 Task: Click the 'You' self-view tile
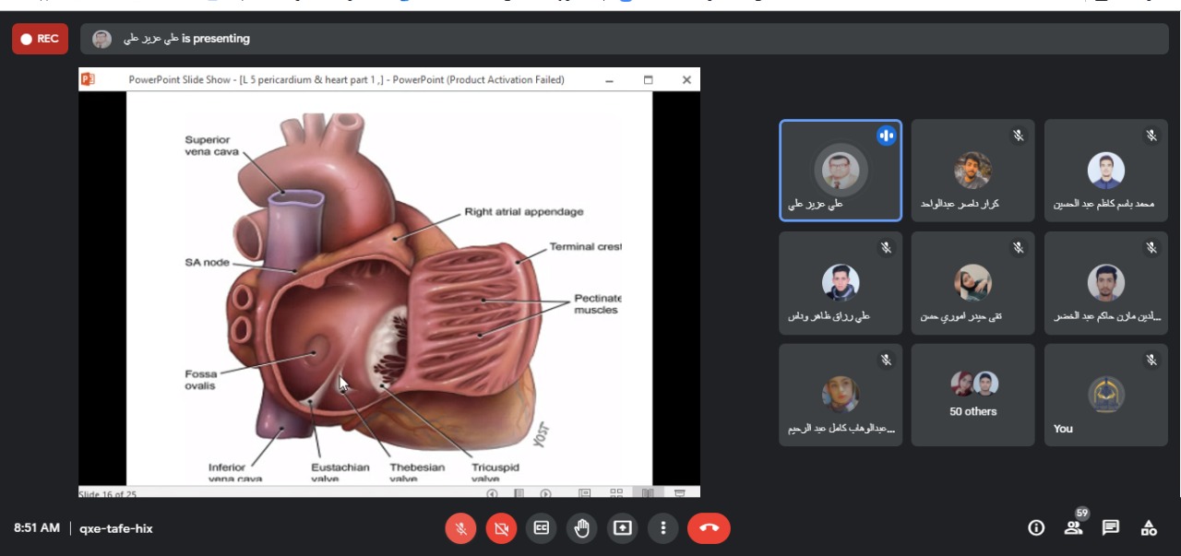(1105, 396)
